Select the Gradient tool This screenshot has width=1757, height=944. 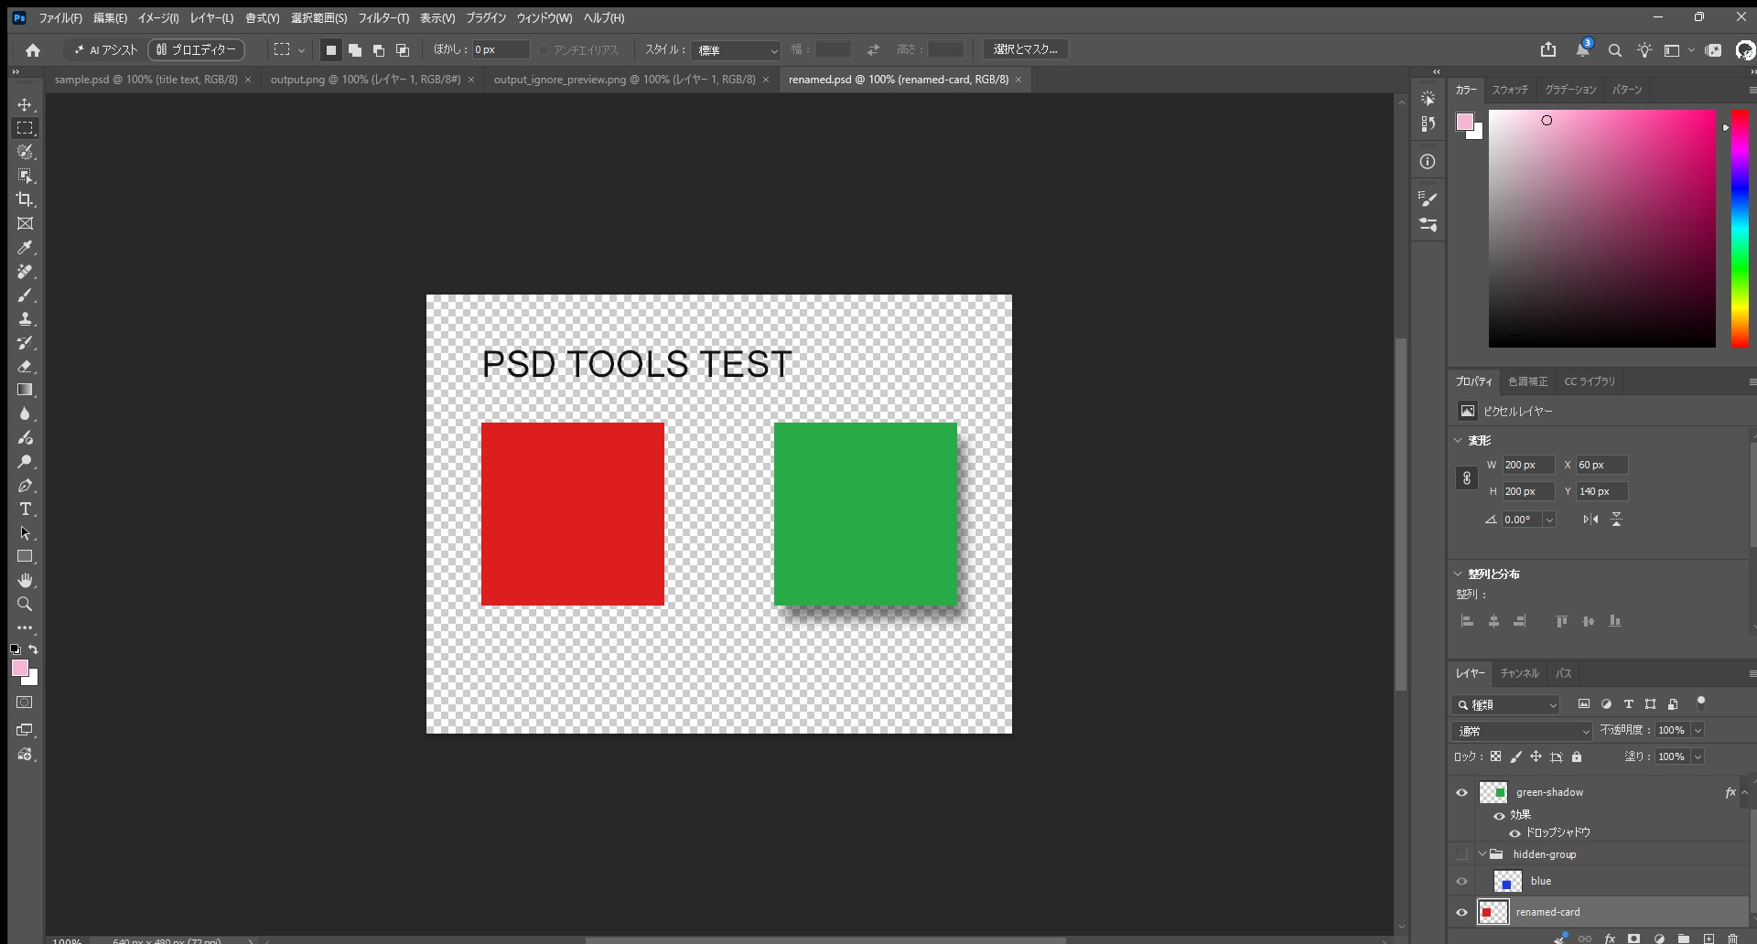pos(25,390)
